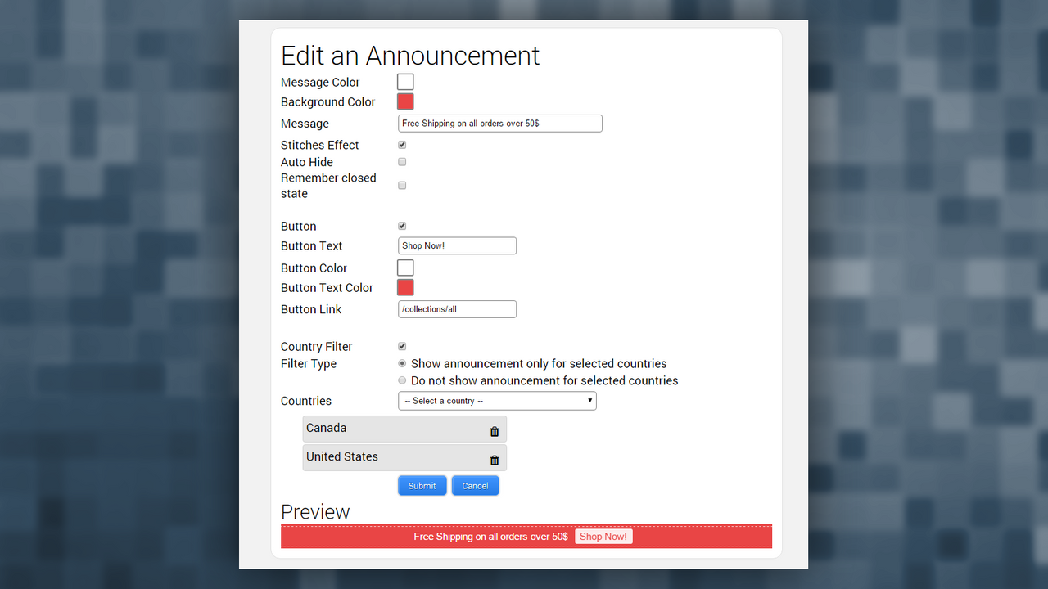Focus the Button Link input field
This screenshot has height=589, width=1048.
(457, 308)
